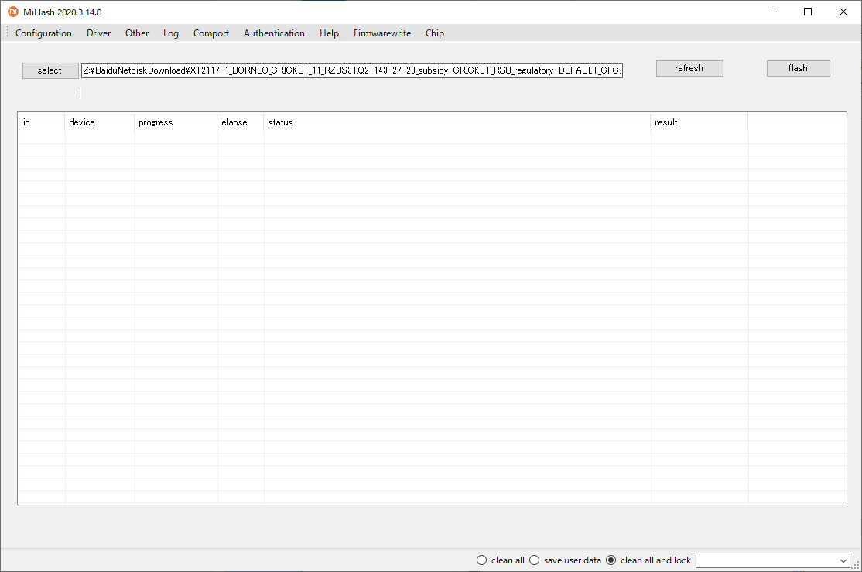The height and width of the screenshot is (572, 862).
Task: Click the result column header
Action: tap(700, 122)
